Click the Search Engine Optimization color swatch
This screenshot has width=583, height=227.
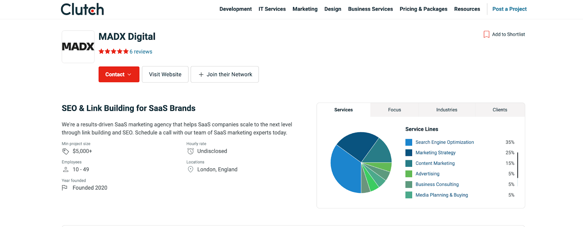[x=409, y=142]
